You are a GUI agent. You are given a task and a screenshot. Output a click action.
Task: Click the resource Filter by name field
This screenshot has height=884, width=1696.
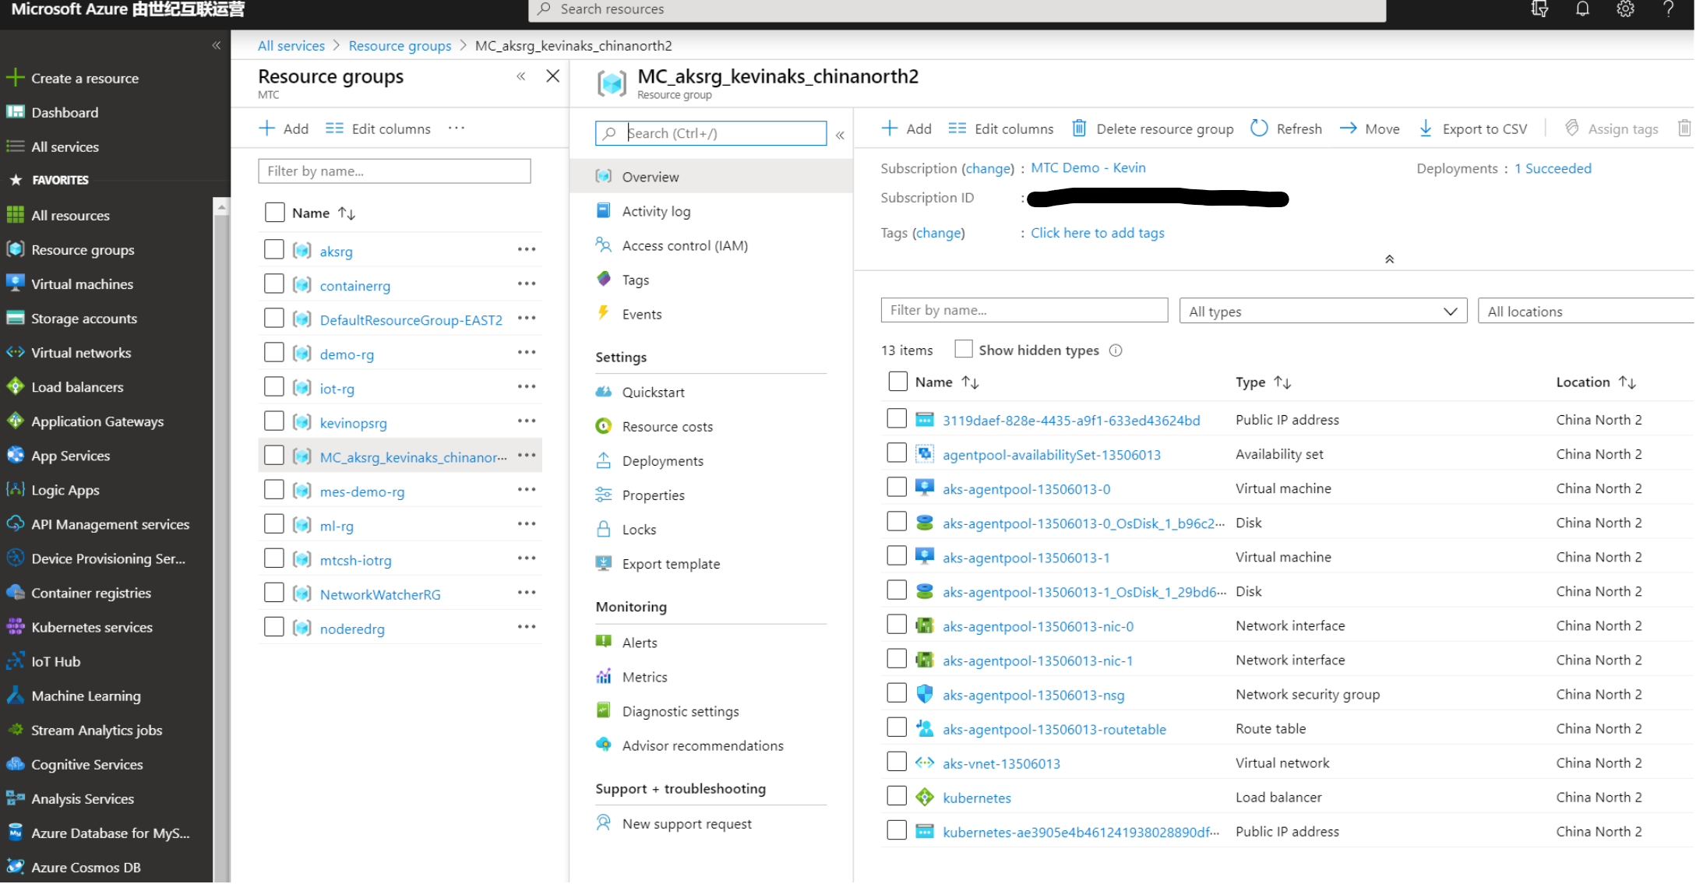(x=1024, y=310)
